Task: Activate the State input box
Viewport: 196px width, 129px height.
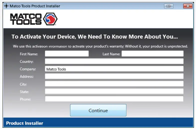Action: point(114,91)
